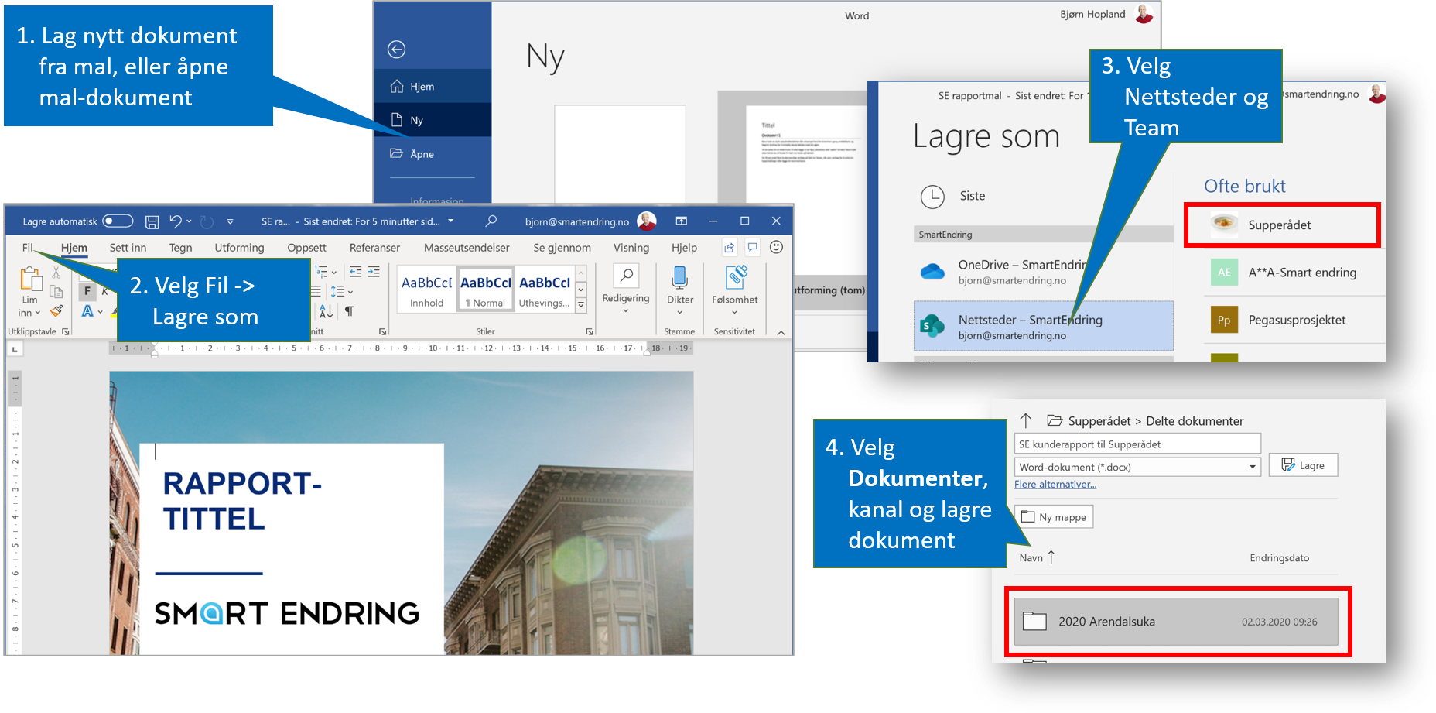The height and width of the screenshot is (713, 1436).
Task: Open the Visning tab
Action: coord(631,248)
